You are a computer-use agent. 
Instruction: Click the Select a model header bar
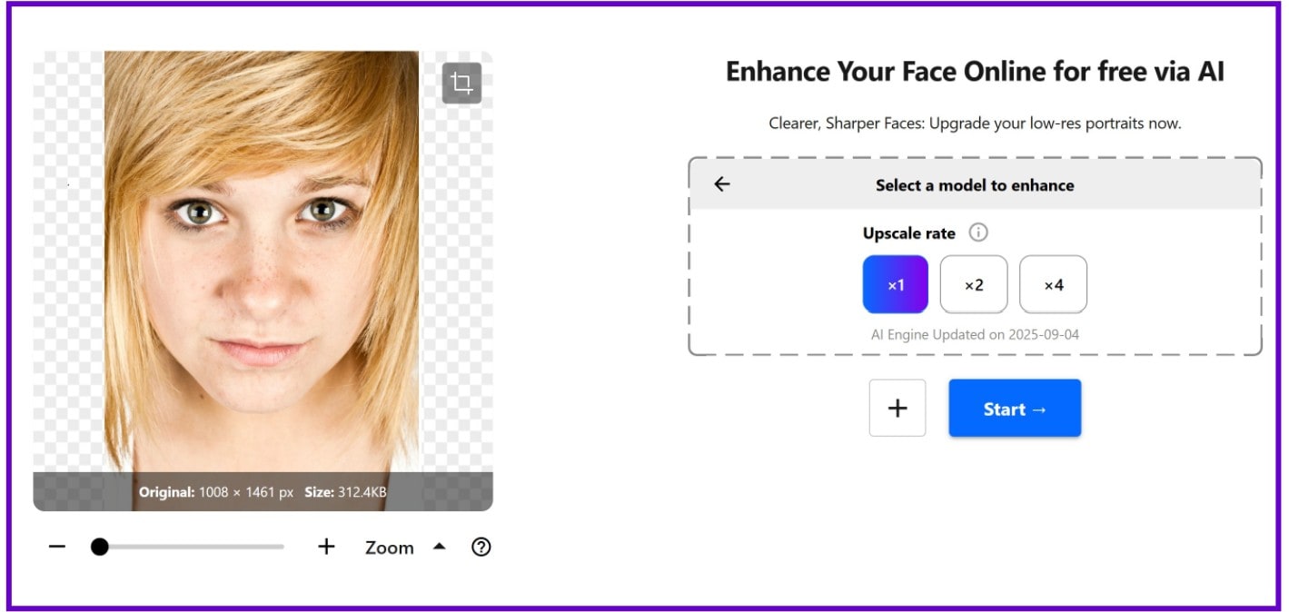pyautogui.click(x=974, y=184)
